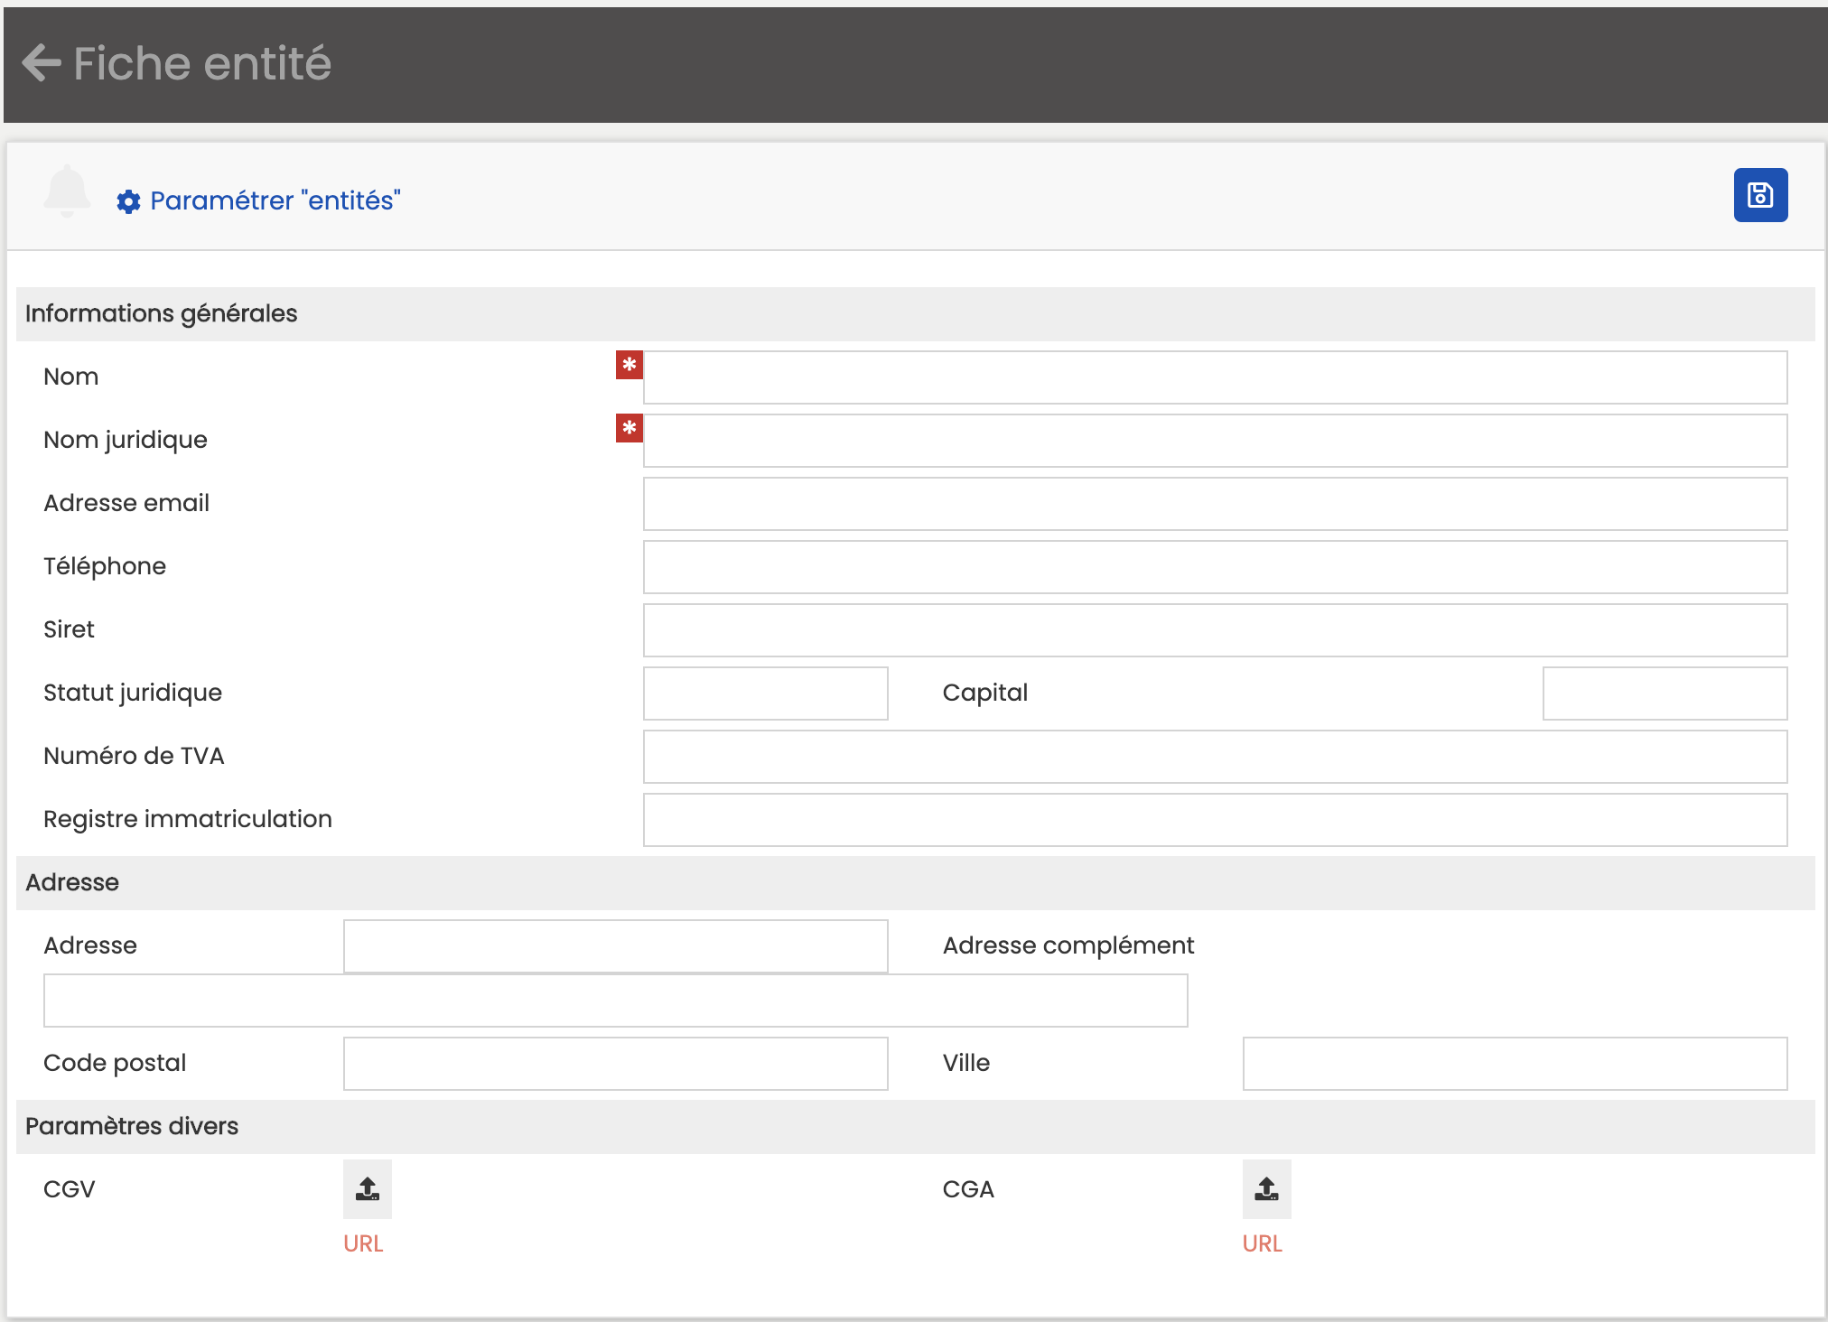
Task: Focus the Nom juridique input field
Action: [x=1215, y=441]
